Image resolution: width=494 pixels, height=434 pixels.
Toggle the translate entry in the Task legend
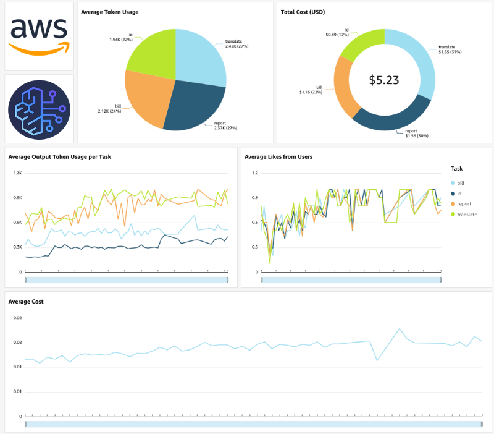467,215
